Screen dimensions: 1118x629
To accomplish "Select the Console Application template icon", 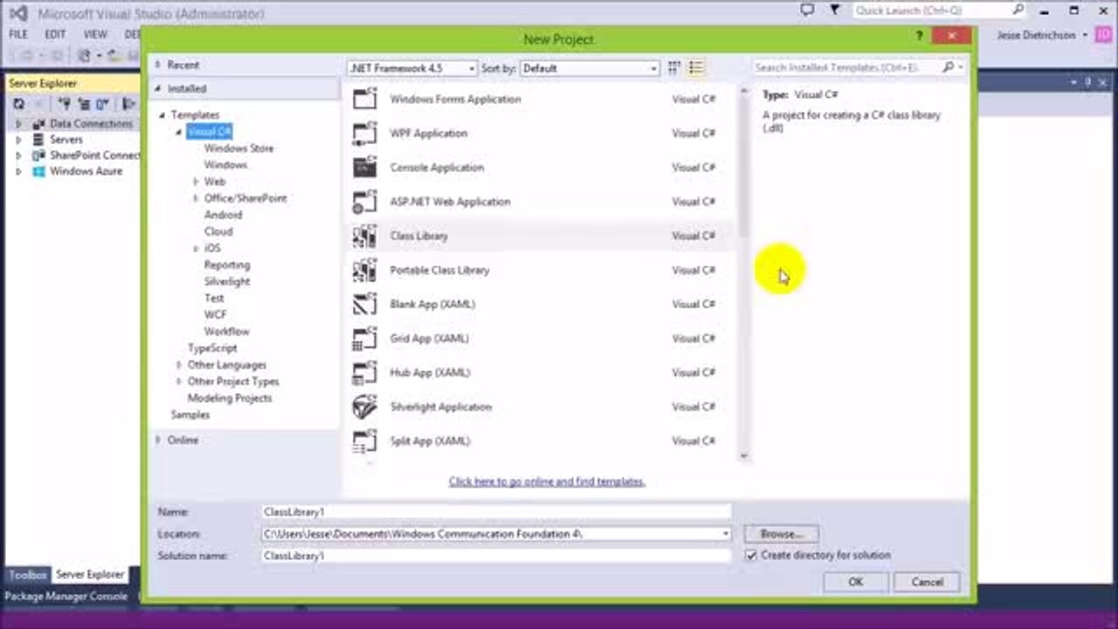I will (364, 167).
